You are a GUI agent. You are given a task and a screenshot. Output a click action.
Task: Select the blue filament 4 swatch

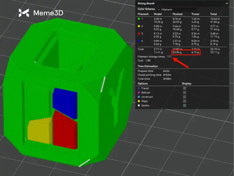139,41
